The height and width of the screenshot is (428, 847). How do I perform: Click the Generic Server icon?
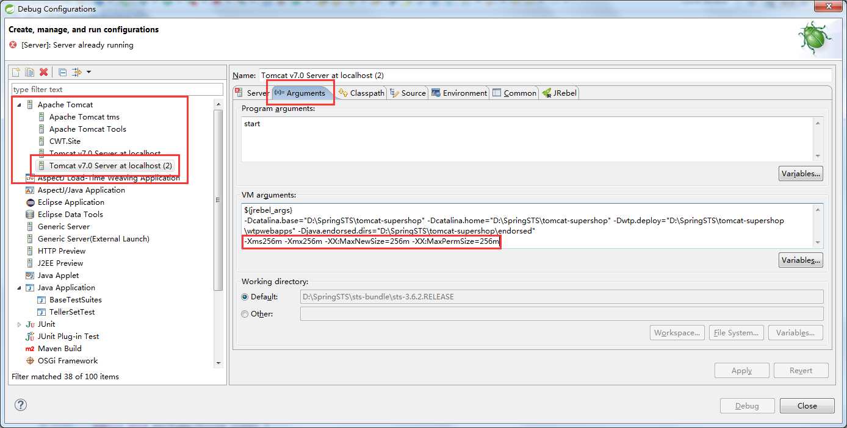(x=30, y=226)
